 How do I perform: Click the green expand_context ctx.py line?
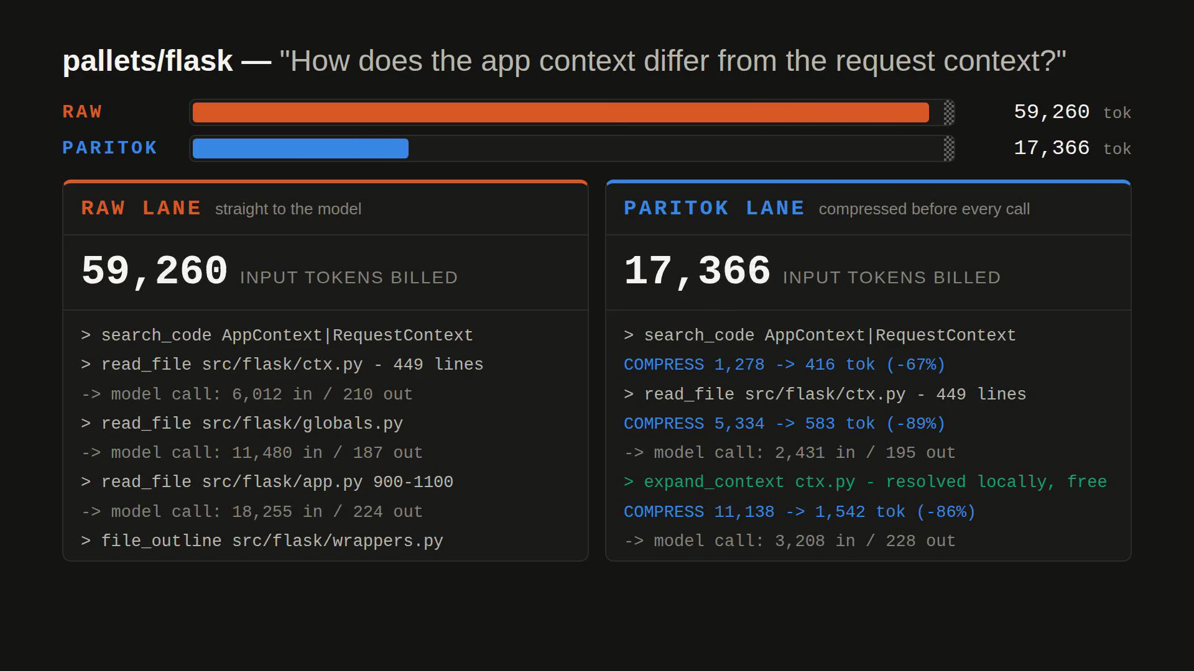point(865,482)
